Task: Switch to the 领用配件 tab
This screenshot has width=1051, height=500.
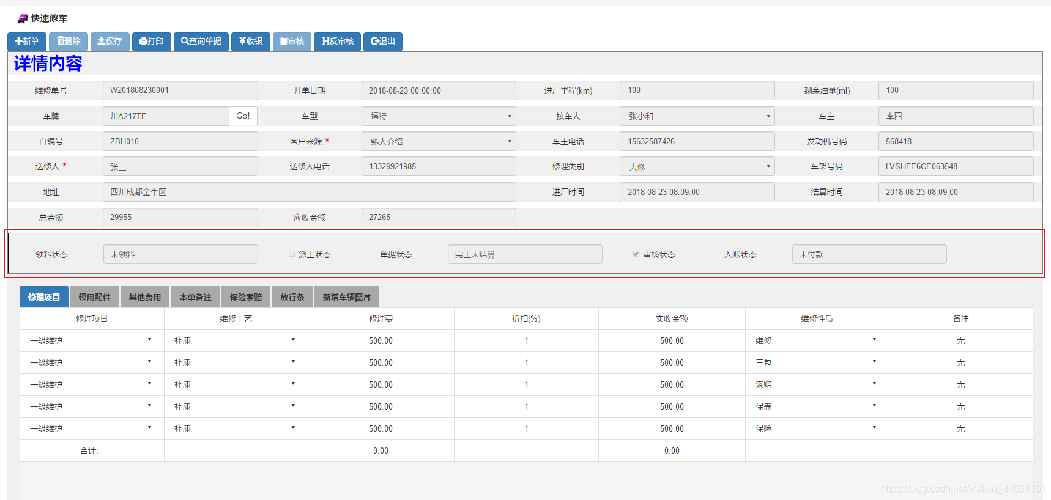Action: (x=95, y=297)
